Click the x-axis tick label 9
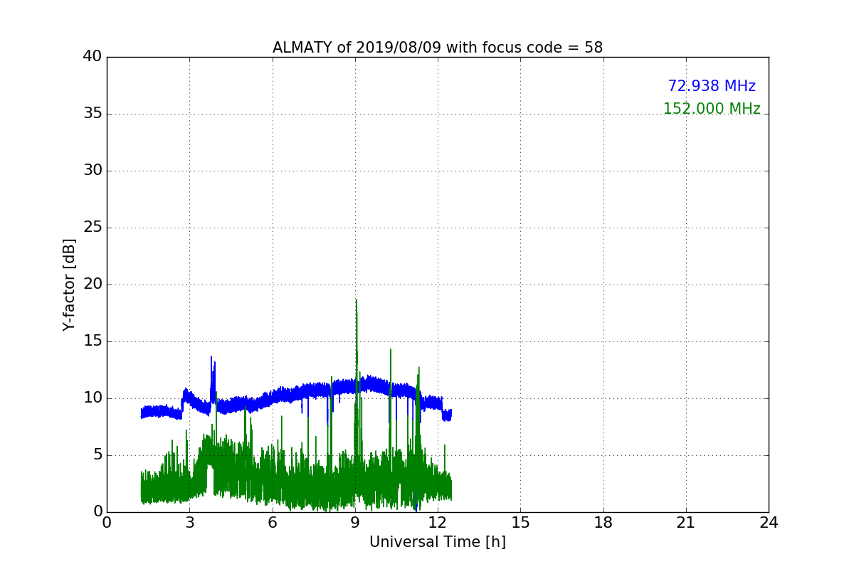Image resolution: width=854 pixels, height=569 pixels. click(x=355, y=523)
